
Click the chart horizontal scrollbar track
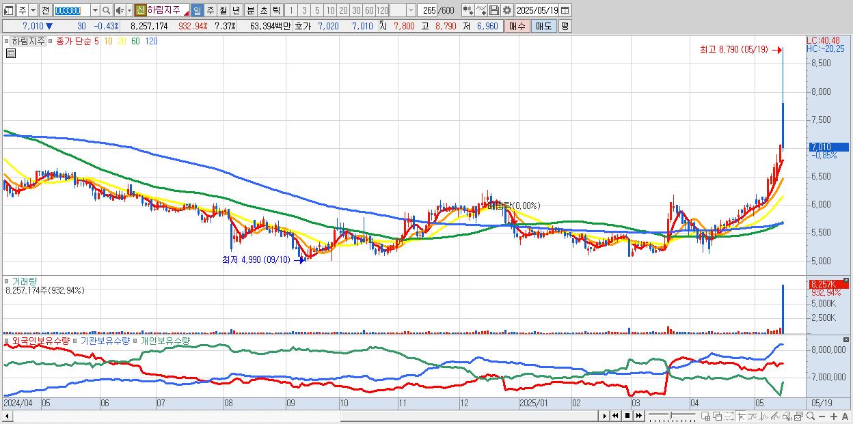click(304, 416)
